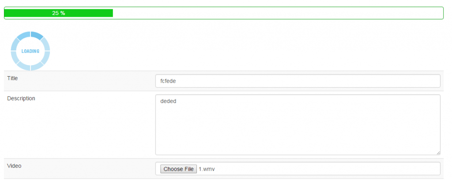Click the Description field label
The width and height of the screenshot is (452, 180).
[x=21, y=98]
